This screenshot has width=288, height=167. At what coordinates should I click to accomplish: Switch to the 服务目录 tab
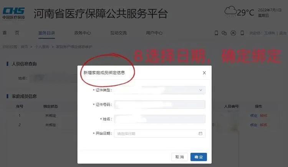coord(46,33)
